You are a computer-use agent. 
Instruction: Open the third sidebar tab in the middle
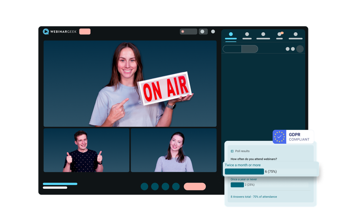pos(263,36)
